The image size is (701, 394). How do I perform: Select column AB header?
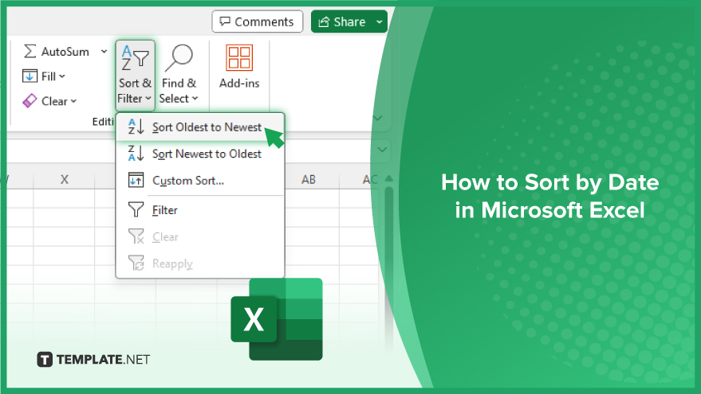pos(309,179)
